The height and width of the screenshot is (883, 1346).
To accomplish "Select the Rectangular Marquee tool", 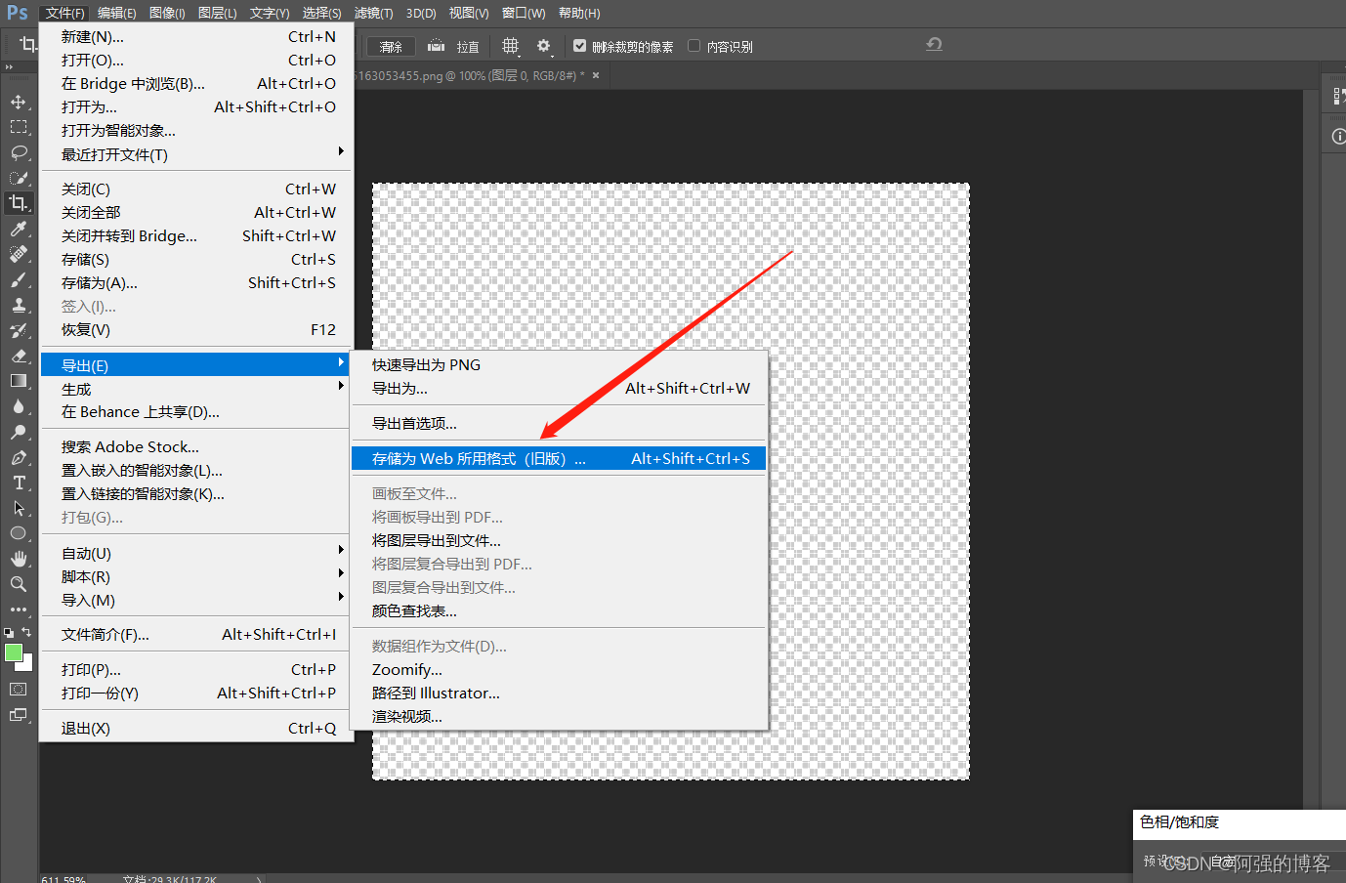I will [19, 127].
